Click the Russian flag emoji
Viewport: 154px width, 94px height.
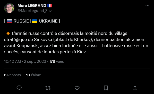pos(10,21)
